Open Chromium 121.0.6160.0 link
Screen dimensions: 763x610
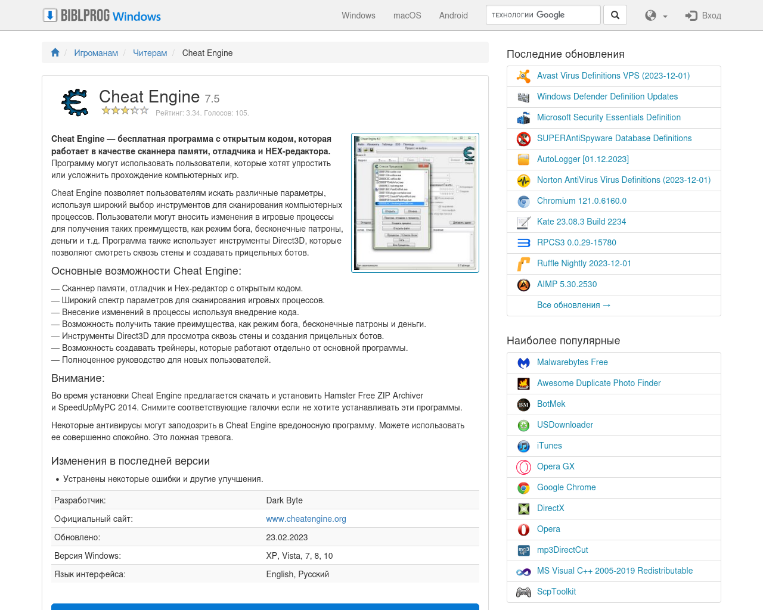pos(582,201)
